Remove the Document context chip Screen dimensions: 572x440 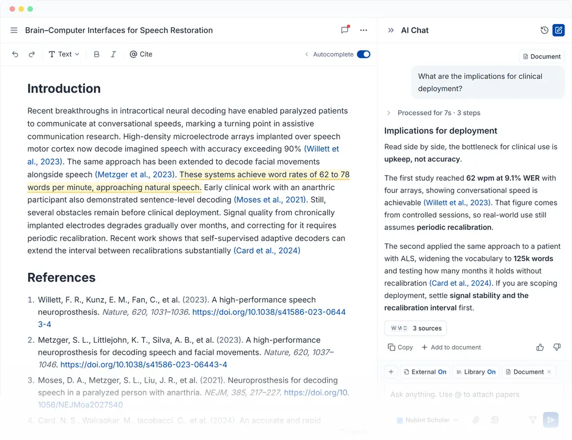549,372
